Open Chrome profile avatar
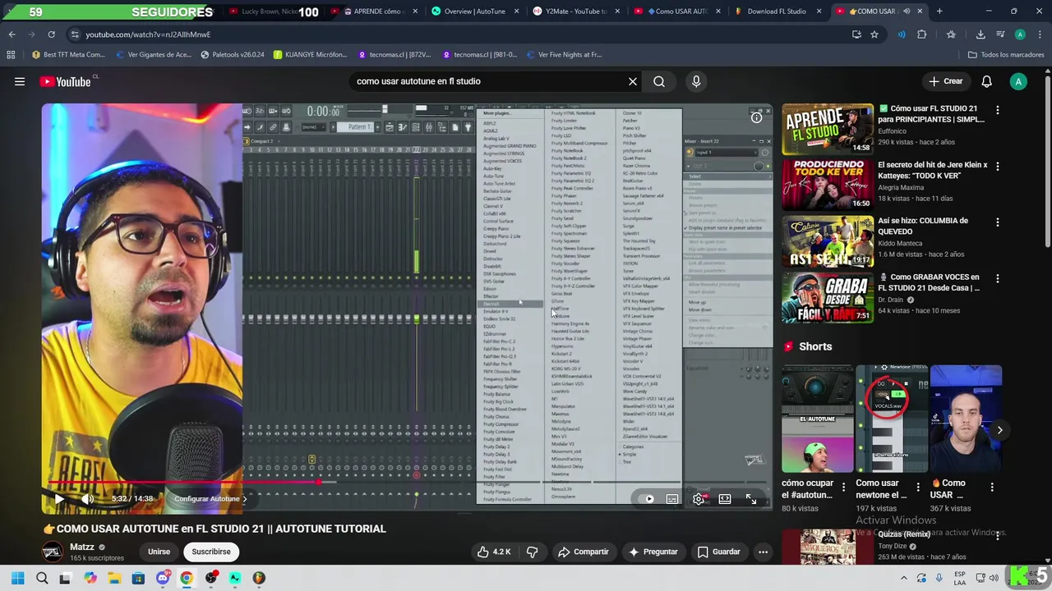 point(1020,34)
